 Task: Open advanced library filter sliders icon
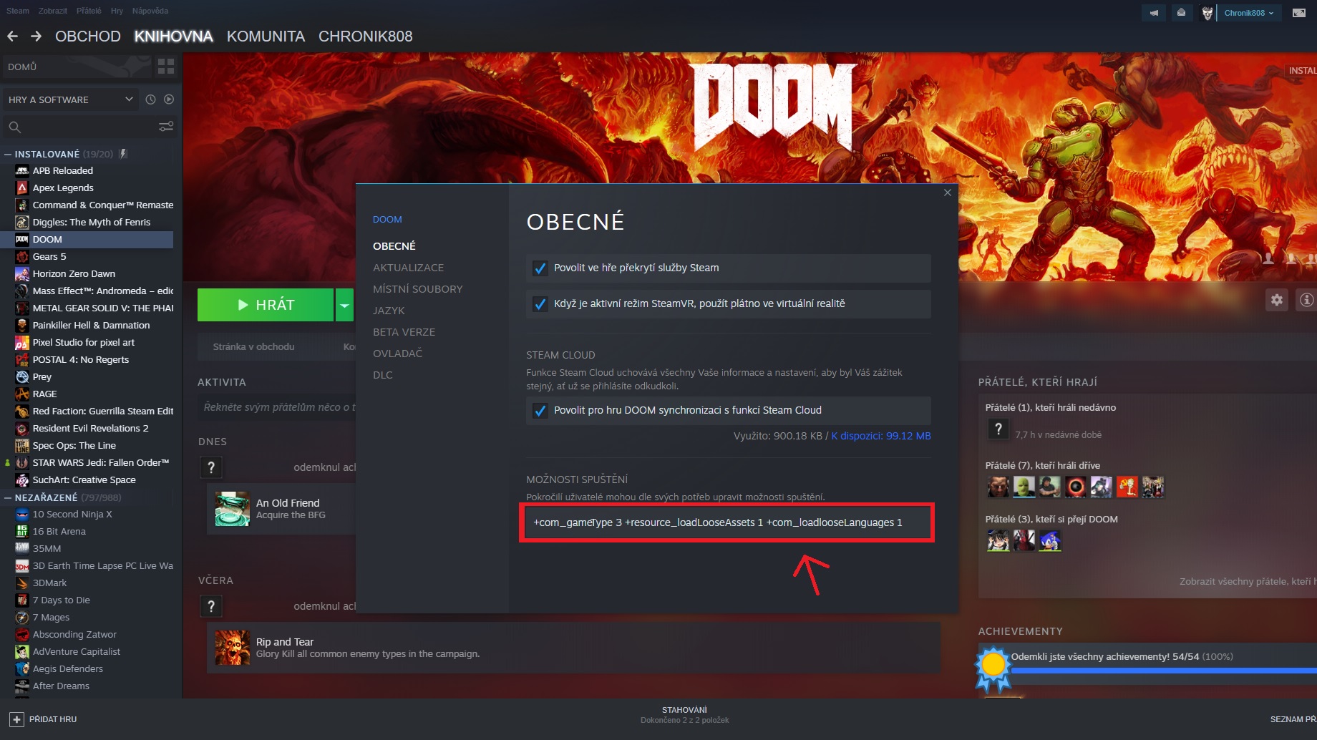coord(166,127)
